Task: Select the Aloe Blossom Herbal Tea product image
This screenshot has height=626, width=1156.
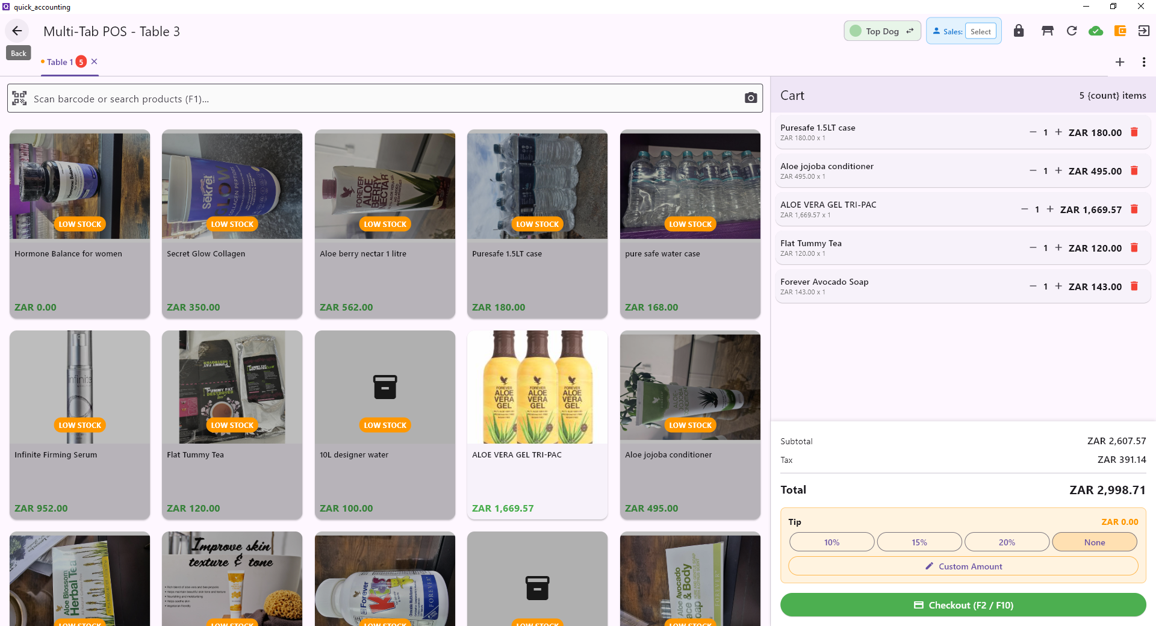Action: click(79, 579)
